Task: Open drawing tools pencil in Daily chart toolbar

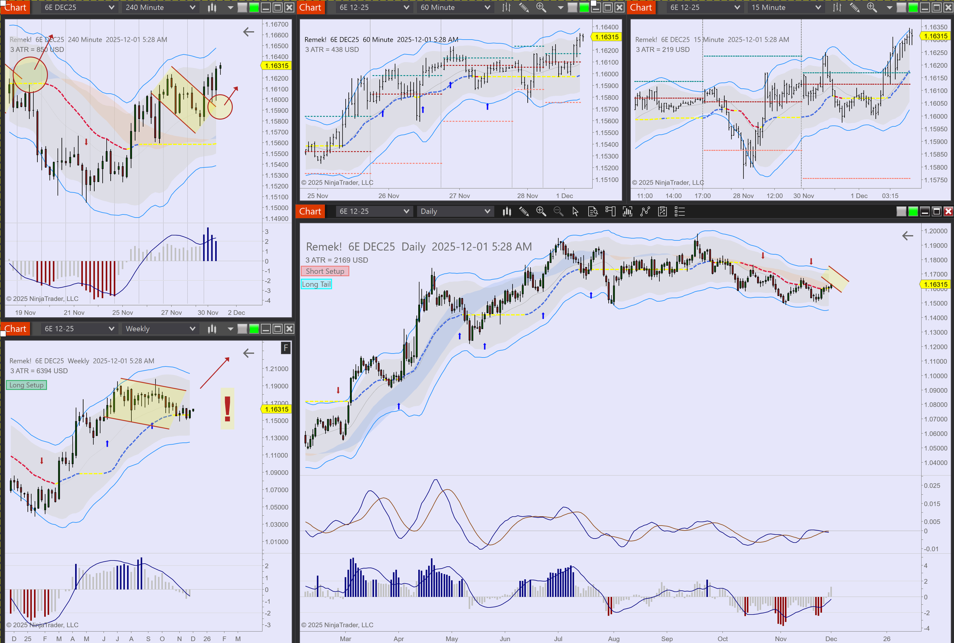Action: (x=524, y=212)
